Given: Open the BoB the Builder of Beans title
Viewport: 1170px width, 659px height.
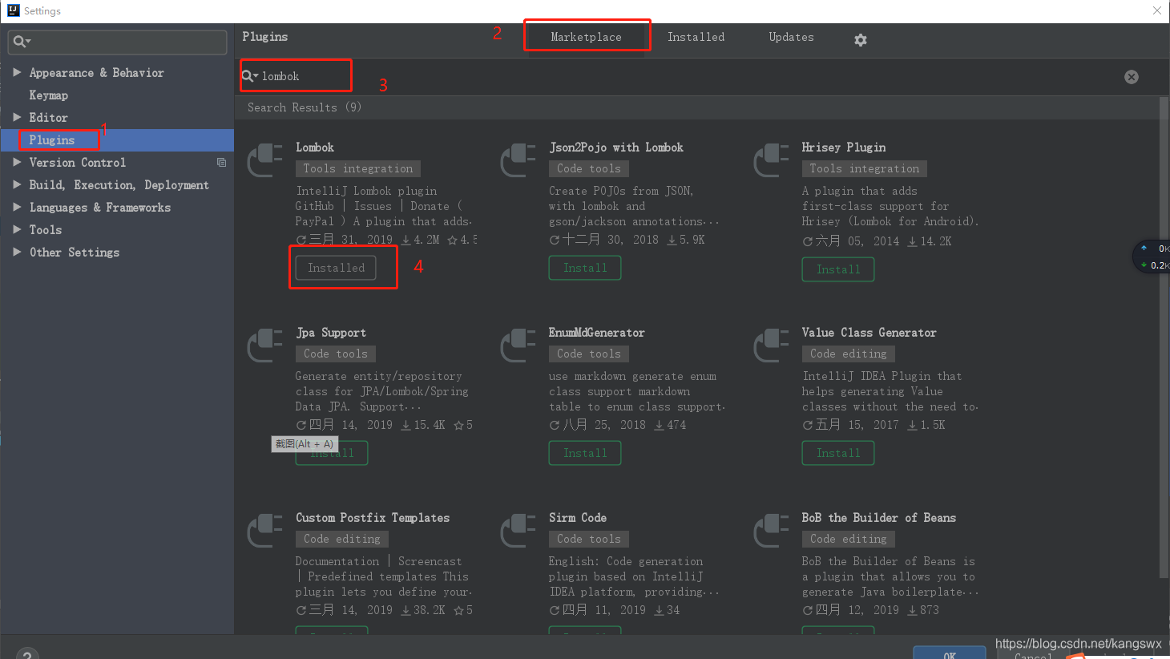Looking at the screenshot, I should click(879, 518).
